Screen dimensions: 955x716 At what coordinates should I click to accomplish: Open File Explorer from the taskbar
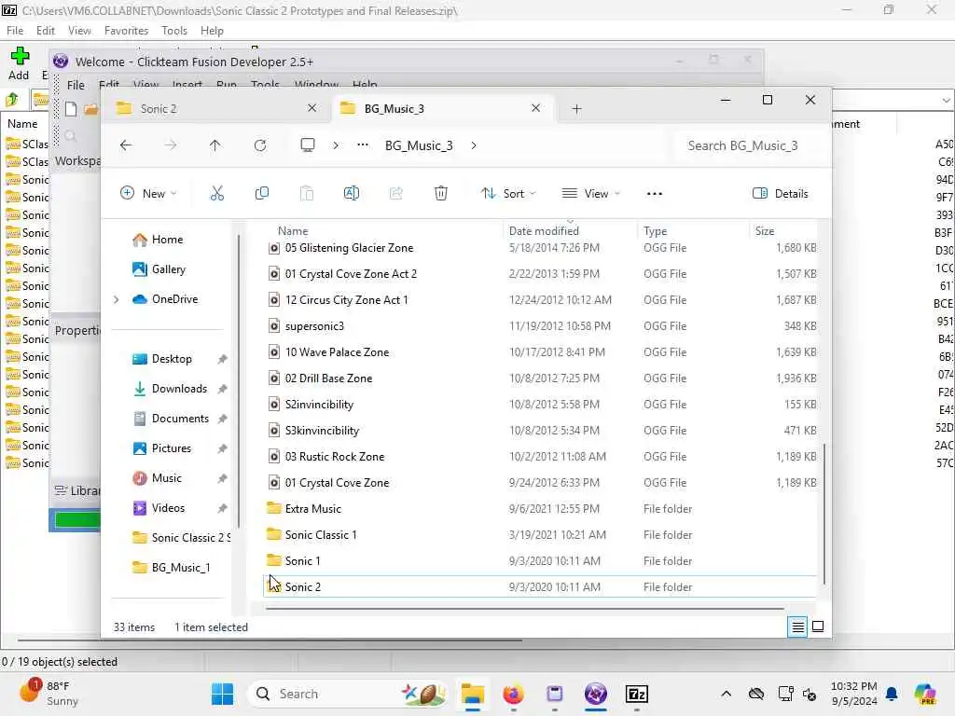(x=473, y=694)
